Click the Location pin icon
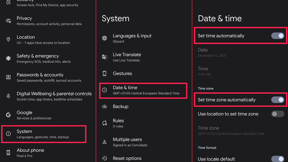 pos(8,39)
